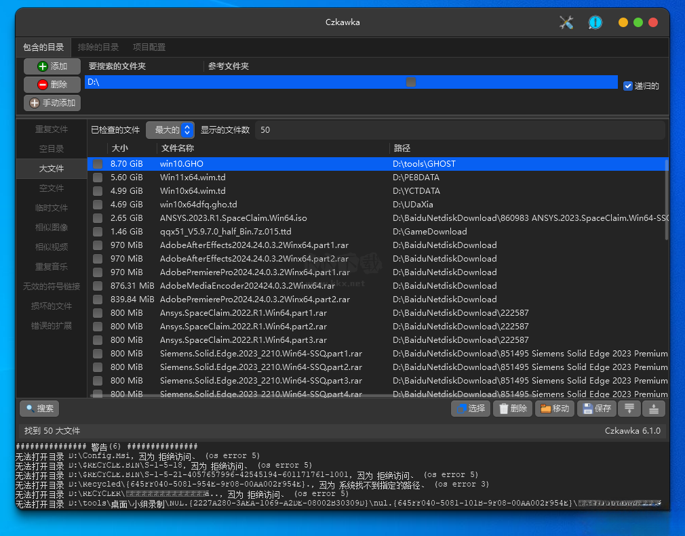
Task: Toggle the bottom log panel with up-arrow icon
Action: [x=653, y=409]
